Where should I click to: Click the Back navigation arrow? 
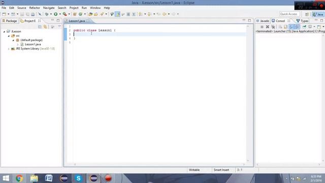165,14
